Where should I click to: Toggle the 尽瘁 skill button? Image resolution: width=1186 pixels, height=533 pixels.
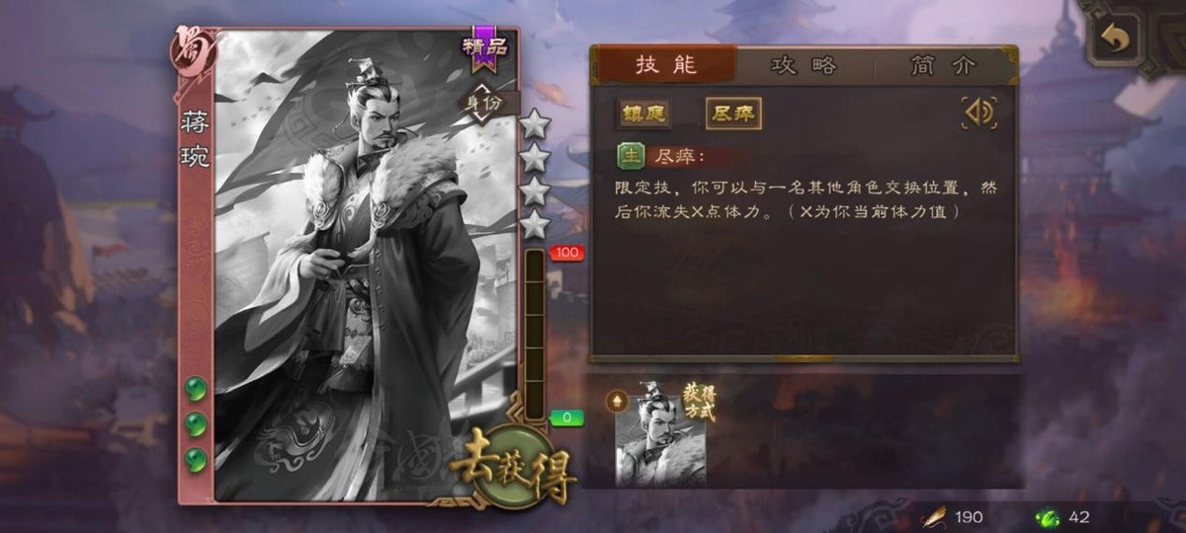733,114
